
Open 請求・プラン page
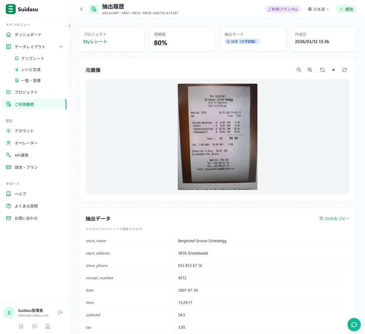(x=34, y=167)
